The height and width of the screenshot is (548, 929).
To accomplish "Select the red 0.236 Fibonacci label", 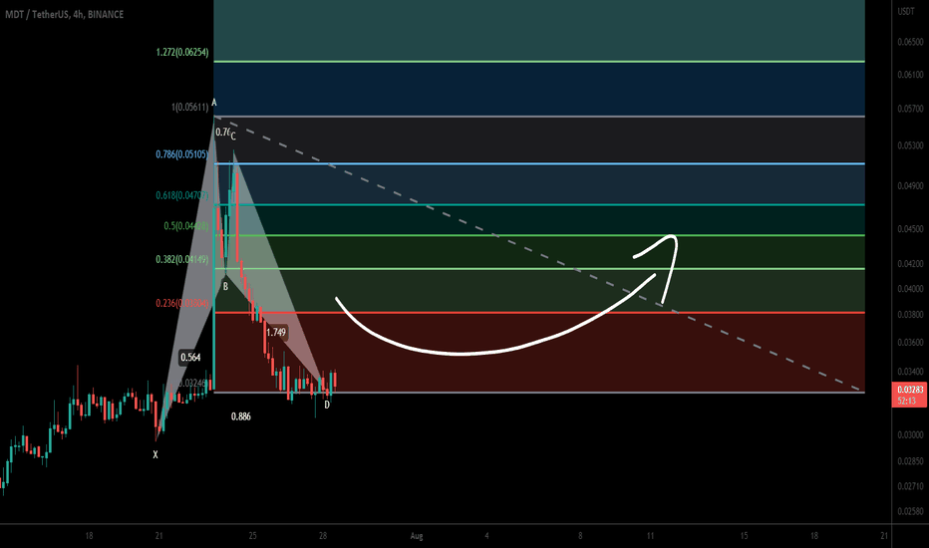I will (181, 303).
